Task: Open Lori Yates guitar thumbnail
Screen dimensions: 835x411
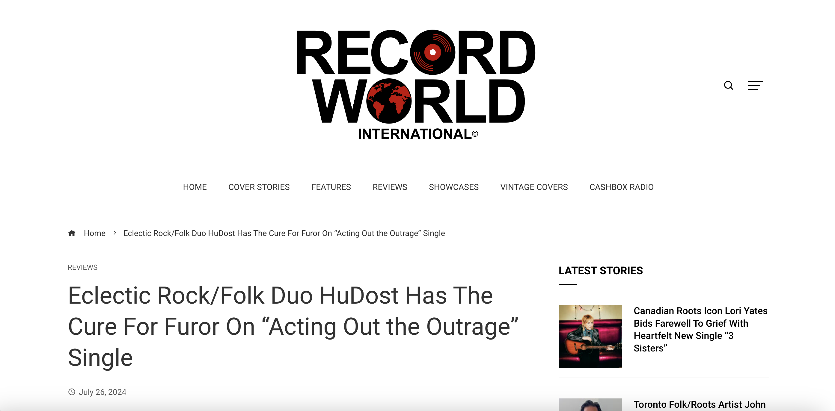Action: pyautogui.click(x=590, y=336)
